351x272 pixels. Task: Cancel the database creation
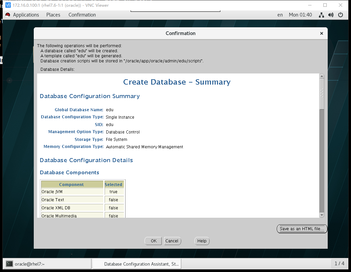[x=172, y=241]
